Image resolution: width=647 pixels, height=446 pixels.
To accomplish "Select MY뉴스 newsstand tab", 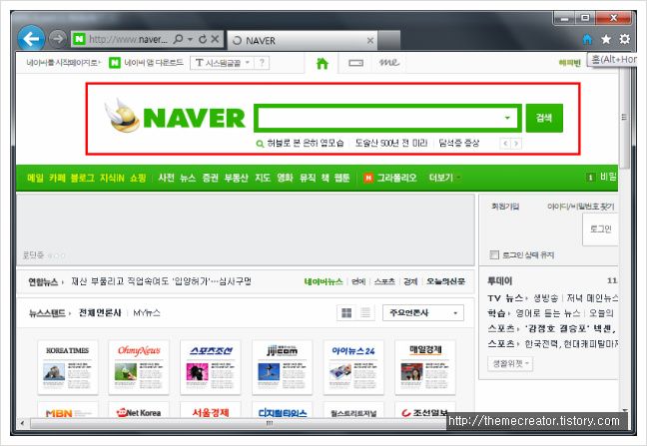I will 147,313.
